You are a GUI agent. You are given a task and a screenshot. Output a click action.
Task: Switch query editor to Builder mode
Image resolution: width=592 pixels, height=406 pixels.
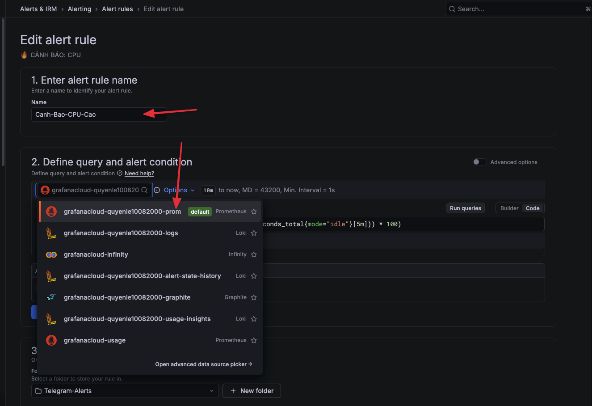pos(509,208)
